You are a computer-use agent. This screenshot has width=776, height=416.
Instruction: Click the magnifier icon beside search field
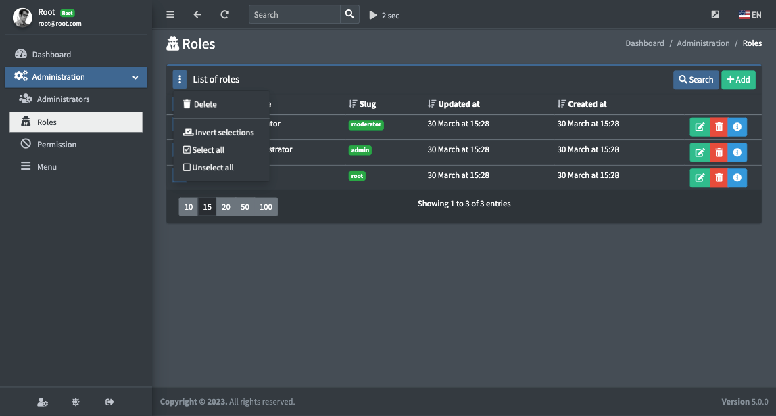coord(349,15)
